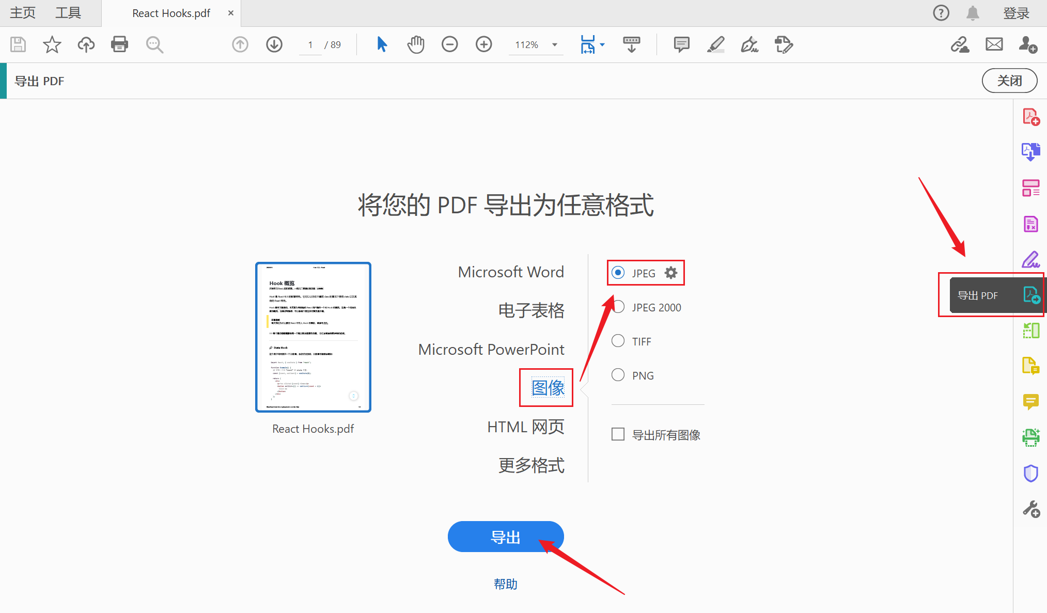The width and height of the screenshot is (1047, 613).
Task: Open the Protect shield tool in sidebar
Action: click(x=1030, y=473)
